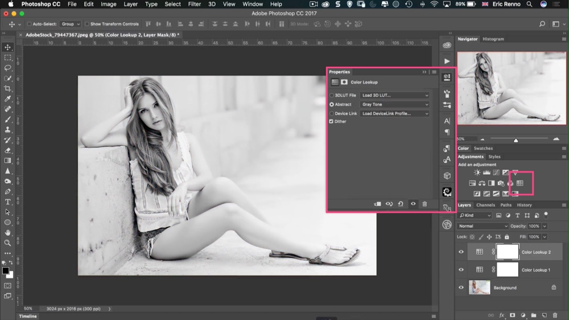This screenshot has height=320, width=569.
Task: Open the Timeline panel
Action: [28, 316]
